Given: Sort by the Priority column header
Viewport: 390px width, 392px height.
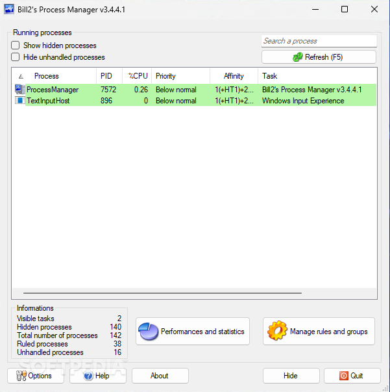Looking at the screenshot, I should [180, 76].
